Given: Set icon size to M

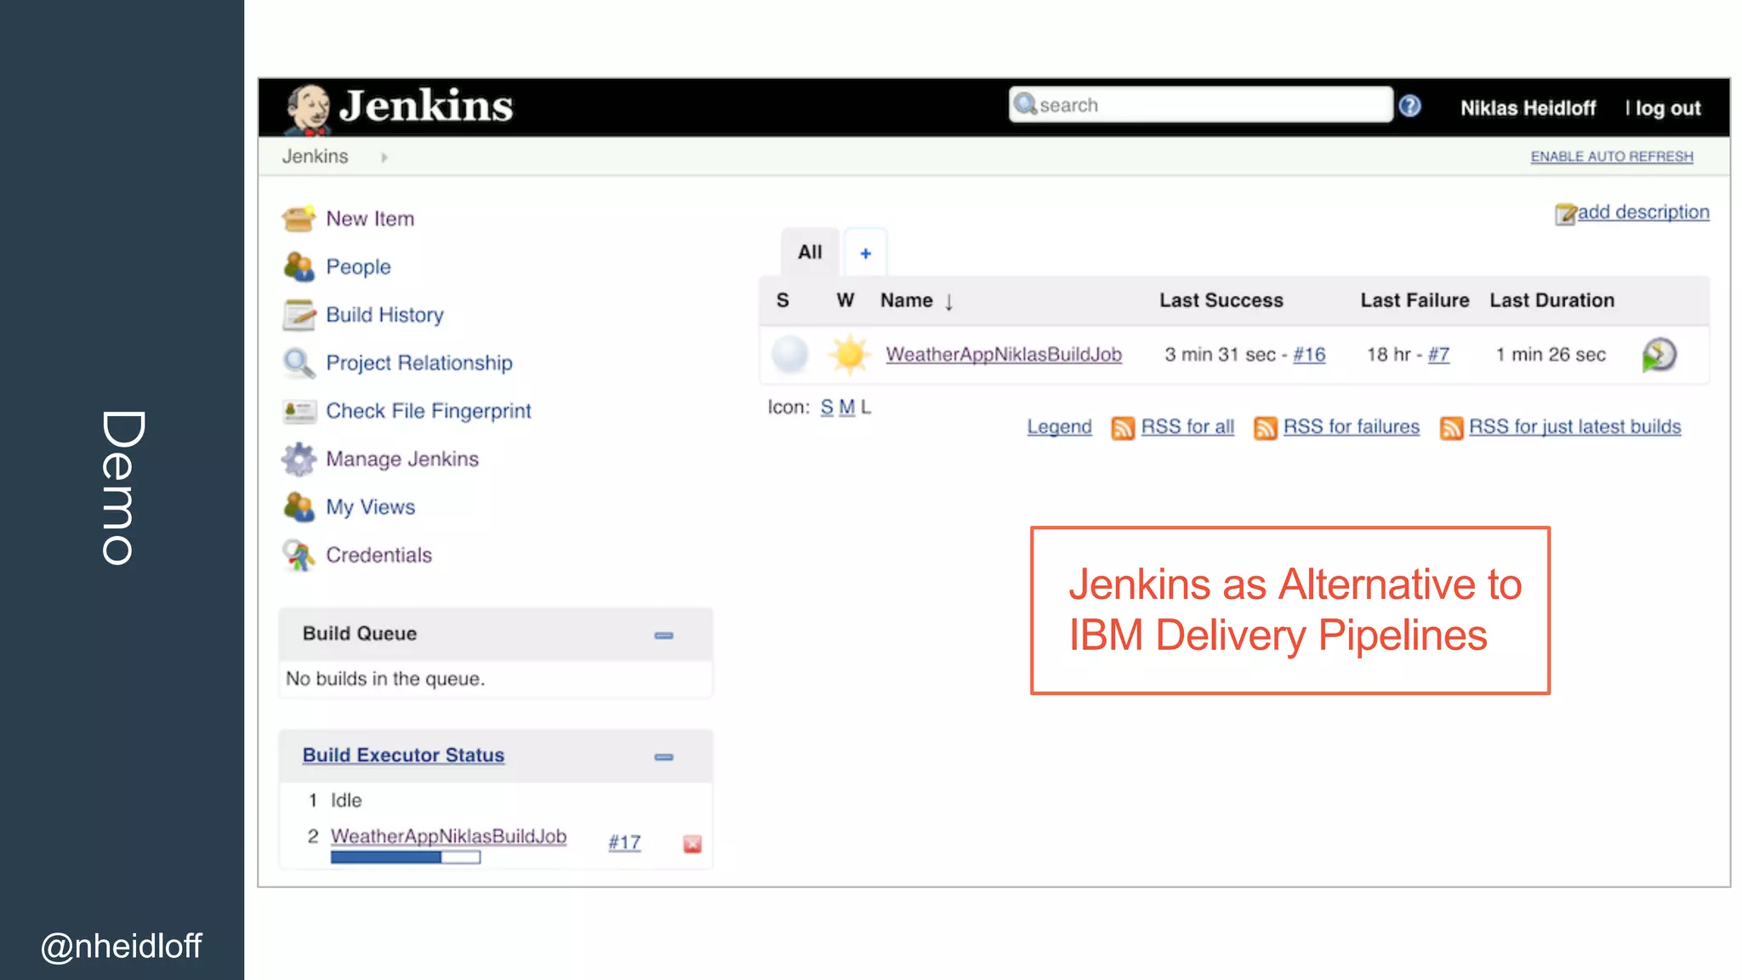Looking at the screenshot, I should click(846, 407).
